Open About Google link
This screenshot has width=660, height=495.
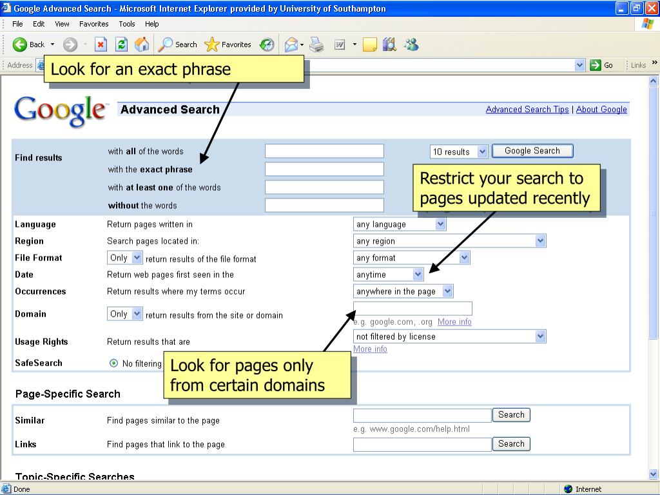[x=601, y=110]
